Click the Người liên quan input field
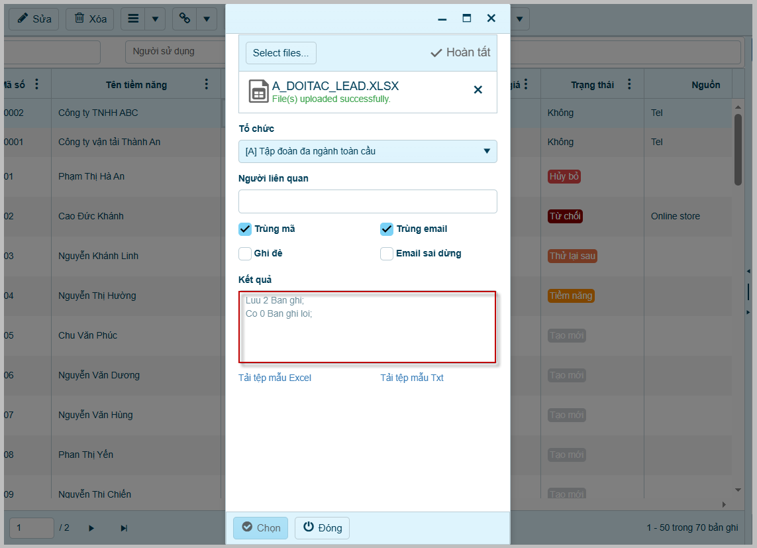Image resolution: width=757 pixels, height=548 pixels. pyautogui.click(x=368, y=201)
